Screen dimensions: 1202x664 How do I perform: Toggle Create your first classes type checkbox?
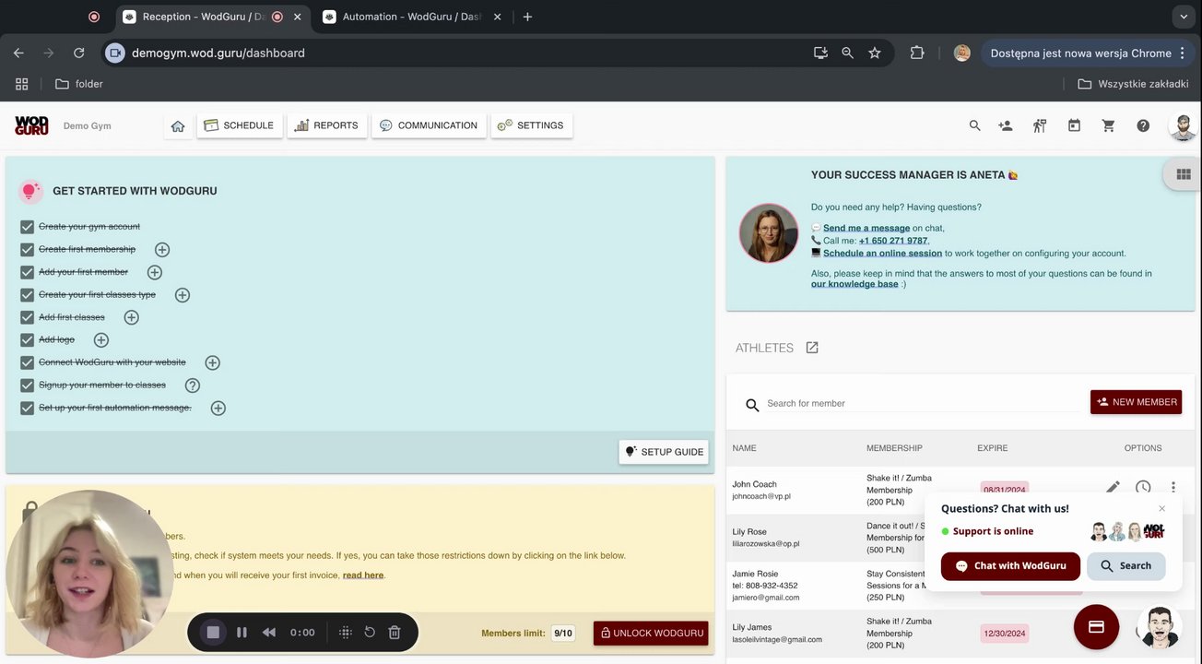click(27, 295)
